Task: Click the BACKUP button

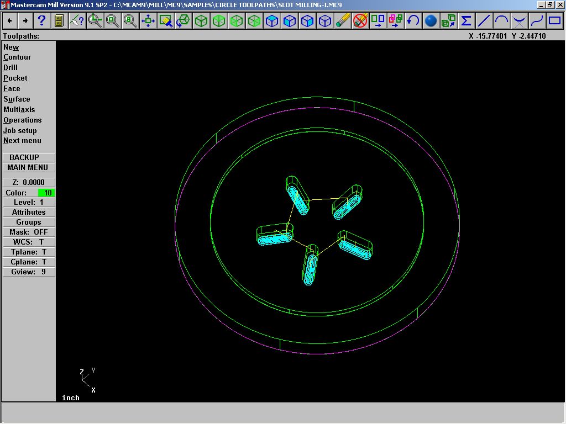Action: tap(29, 157)
